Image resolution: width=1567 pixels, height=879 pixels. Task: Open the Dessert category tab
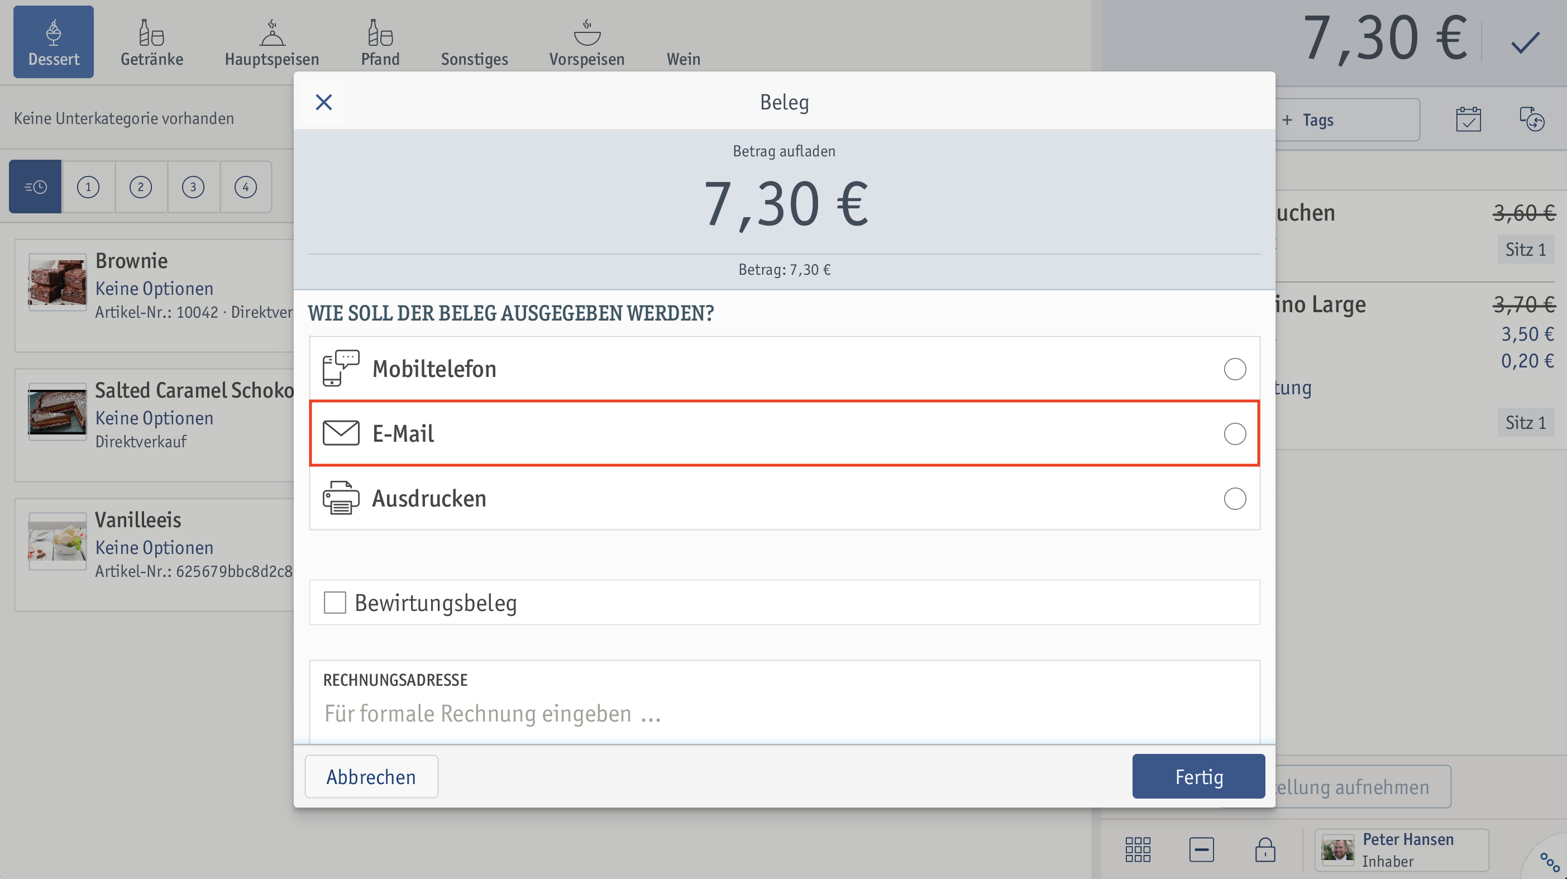54,42
